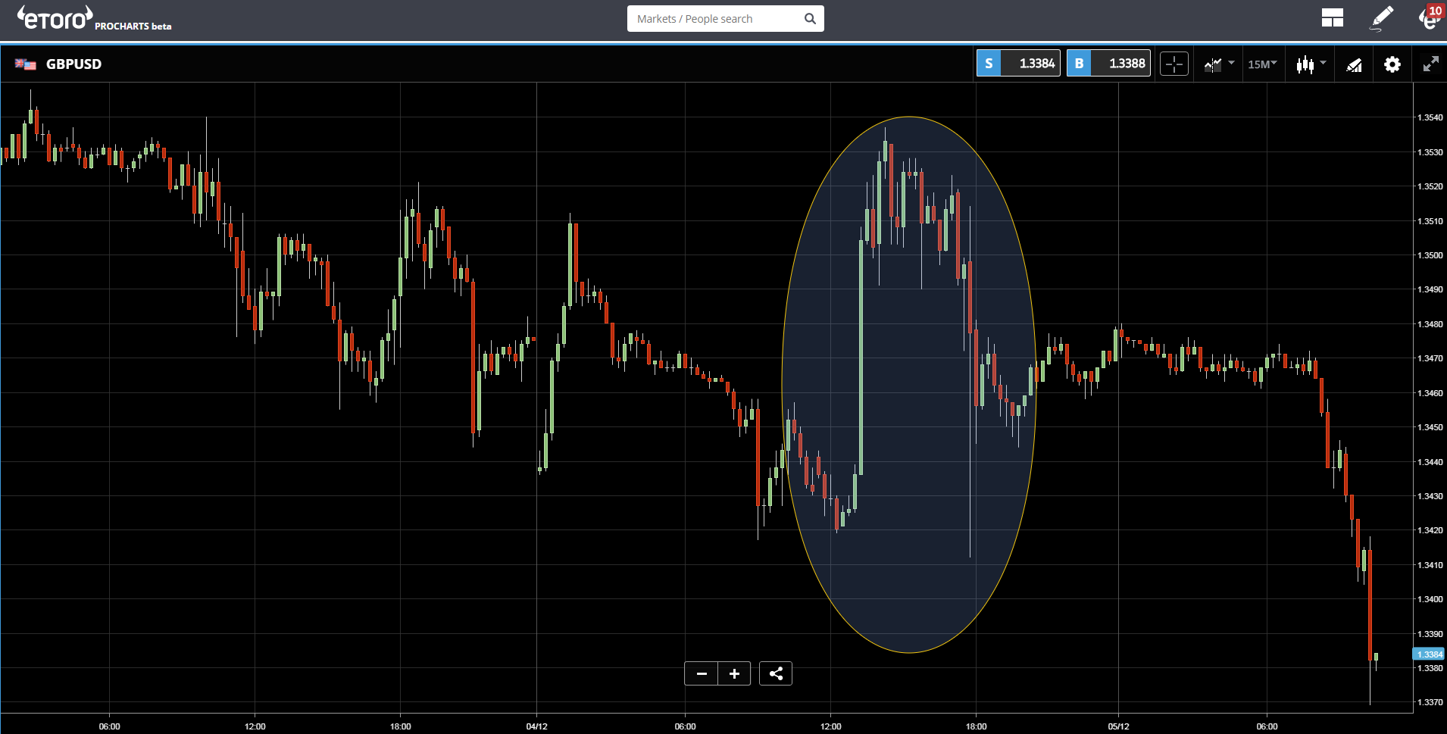This screenshot has height=734, width=1447.
Task: Open the 15M timeframe dropdown
Action: point(1262,64)
